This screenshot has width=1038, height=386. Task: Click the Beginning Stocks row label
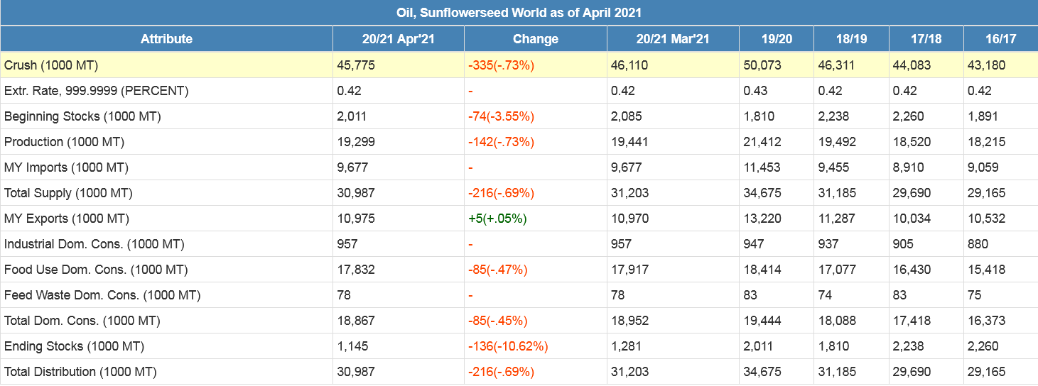coord(82,116)
